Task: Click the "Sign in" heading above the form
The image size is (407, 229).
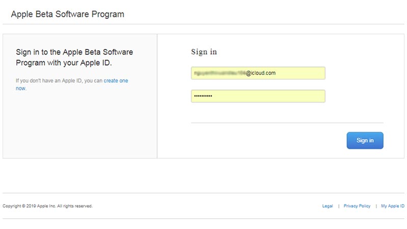Action: pyautogui.click(x=204, y=52)
